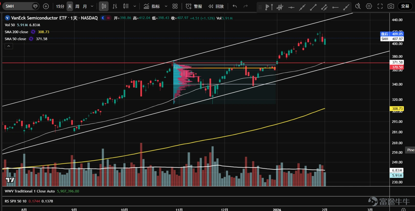The image size is (415, 211).
Task: Open the 指标 indicators menu
Action: click(152, 6)
